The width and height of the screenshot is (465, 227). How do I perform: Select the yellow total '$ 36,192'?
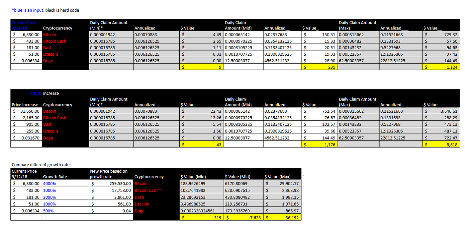(x=283, y=217)
